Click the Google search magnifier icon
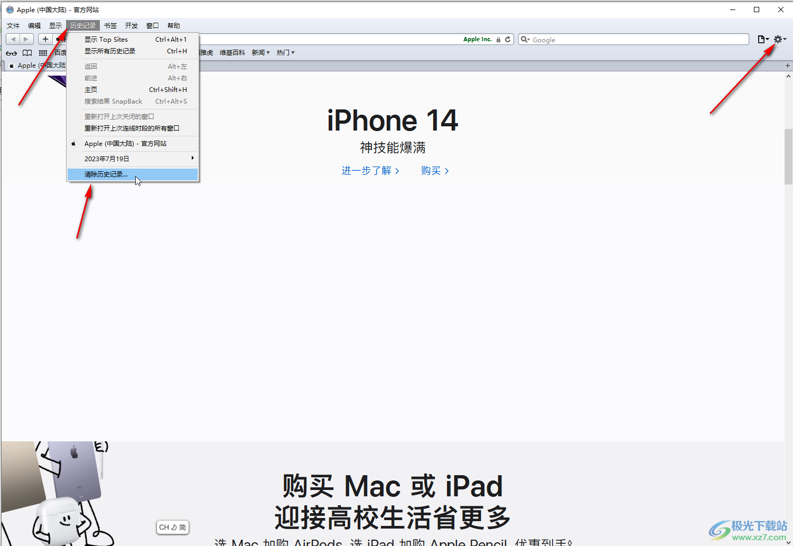 (x=525, y=39)
